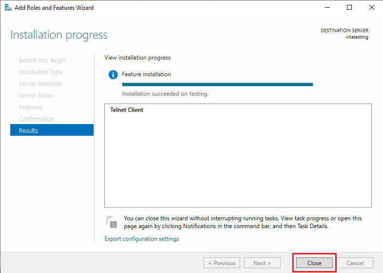Viewport: 383px width, 273px height.
Task: Maximize the wizard window
Action: click(x=349, y=8)
